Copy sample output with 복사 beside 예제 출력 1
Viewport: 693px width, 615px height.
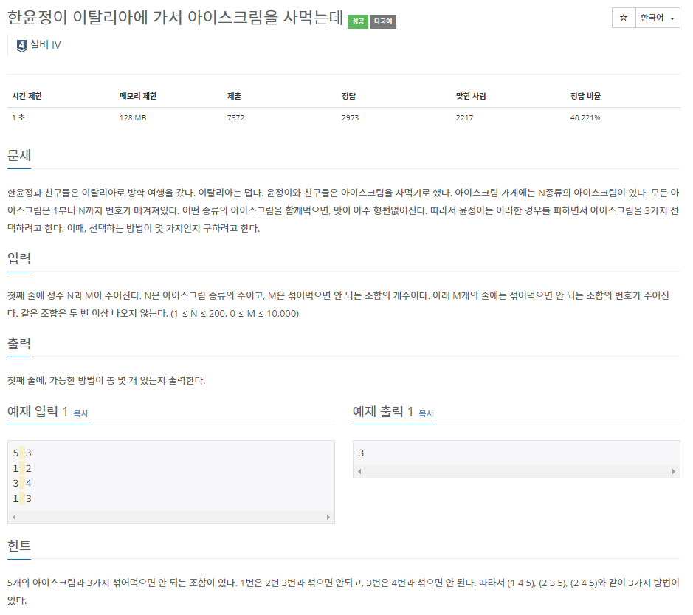pos(426,413)
